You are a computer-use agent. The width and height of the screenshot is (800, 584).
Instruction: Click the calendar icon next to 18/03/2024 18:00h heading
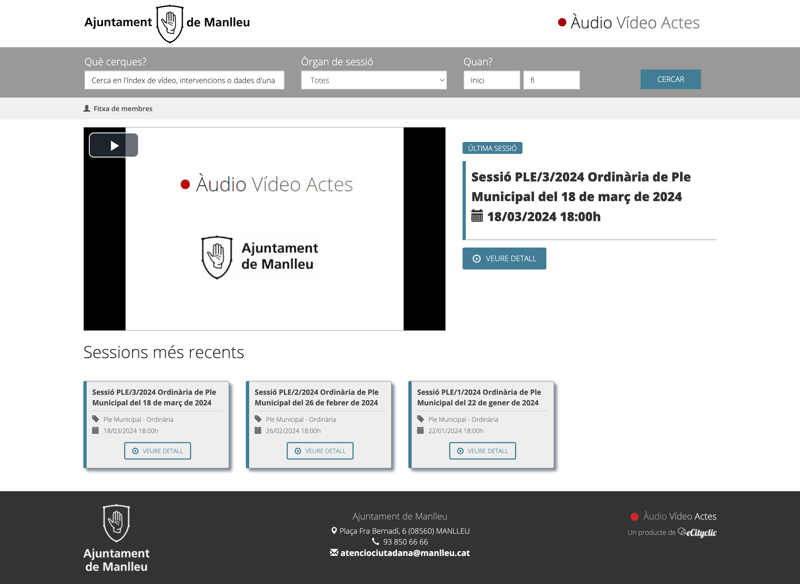[x=477, y=216]
